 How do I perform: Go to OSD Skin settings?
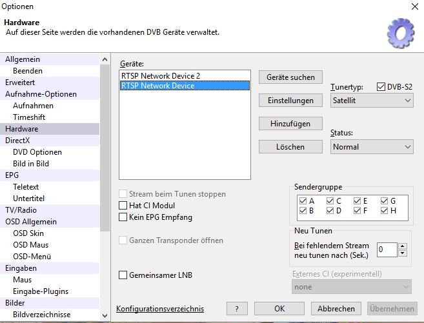point(28,233)
